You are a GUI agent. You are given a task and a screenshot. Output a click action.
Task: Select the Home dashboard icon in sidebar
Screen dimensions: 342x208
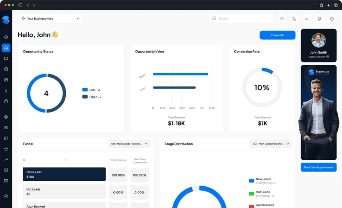(x=6, y=48)
